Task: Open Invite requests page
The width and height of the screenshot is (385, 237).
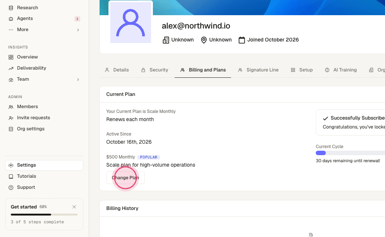Action: (44, 118)
